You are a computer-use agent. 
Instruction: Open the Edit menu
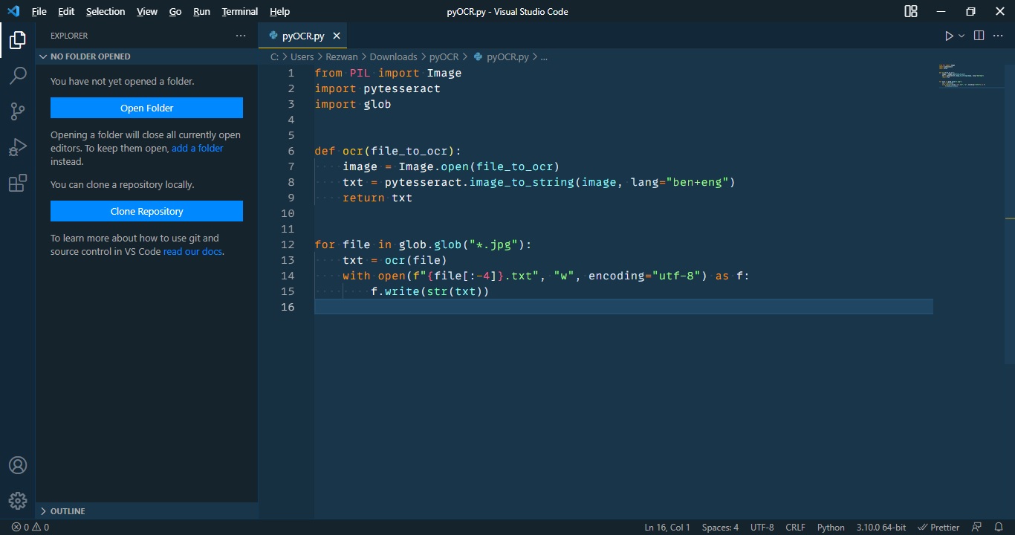tap(66, 11)
